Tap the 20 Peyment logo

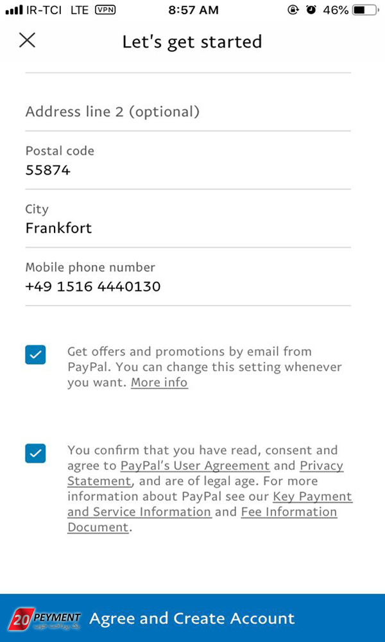tap(45, 618)
